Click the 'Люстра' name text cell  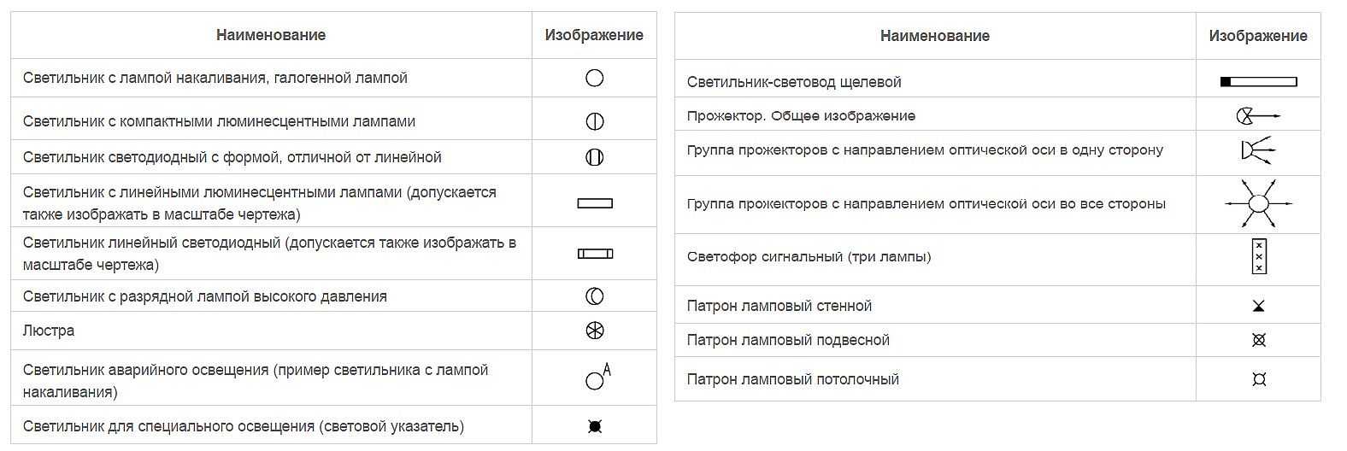pyautogui.click(x=49, y=331)
